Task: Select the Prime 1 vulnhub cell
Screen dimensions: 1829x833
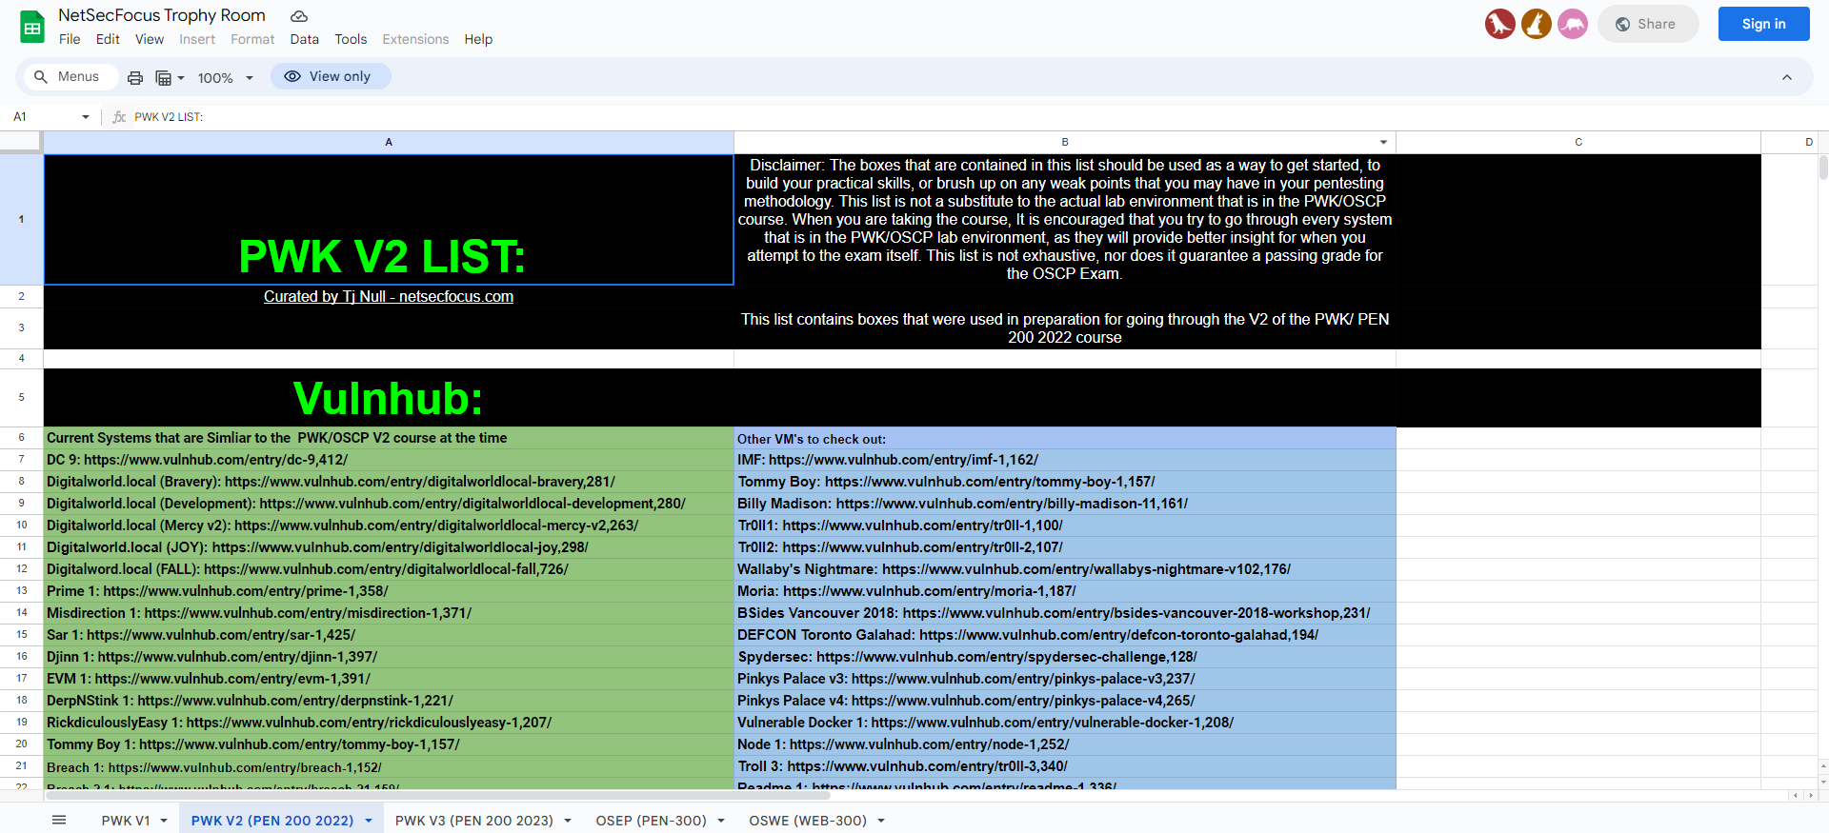Action: (389, 591)
